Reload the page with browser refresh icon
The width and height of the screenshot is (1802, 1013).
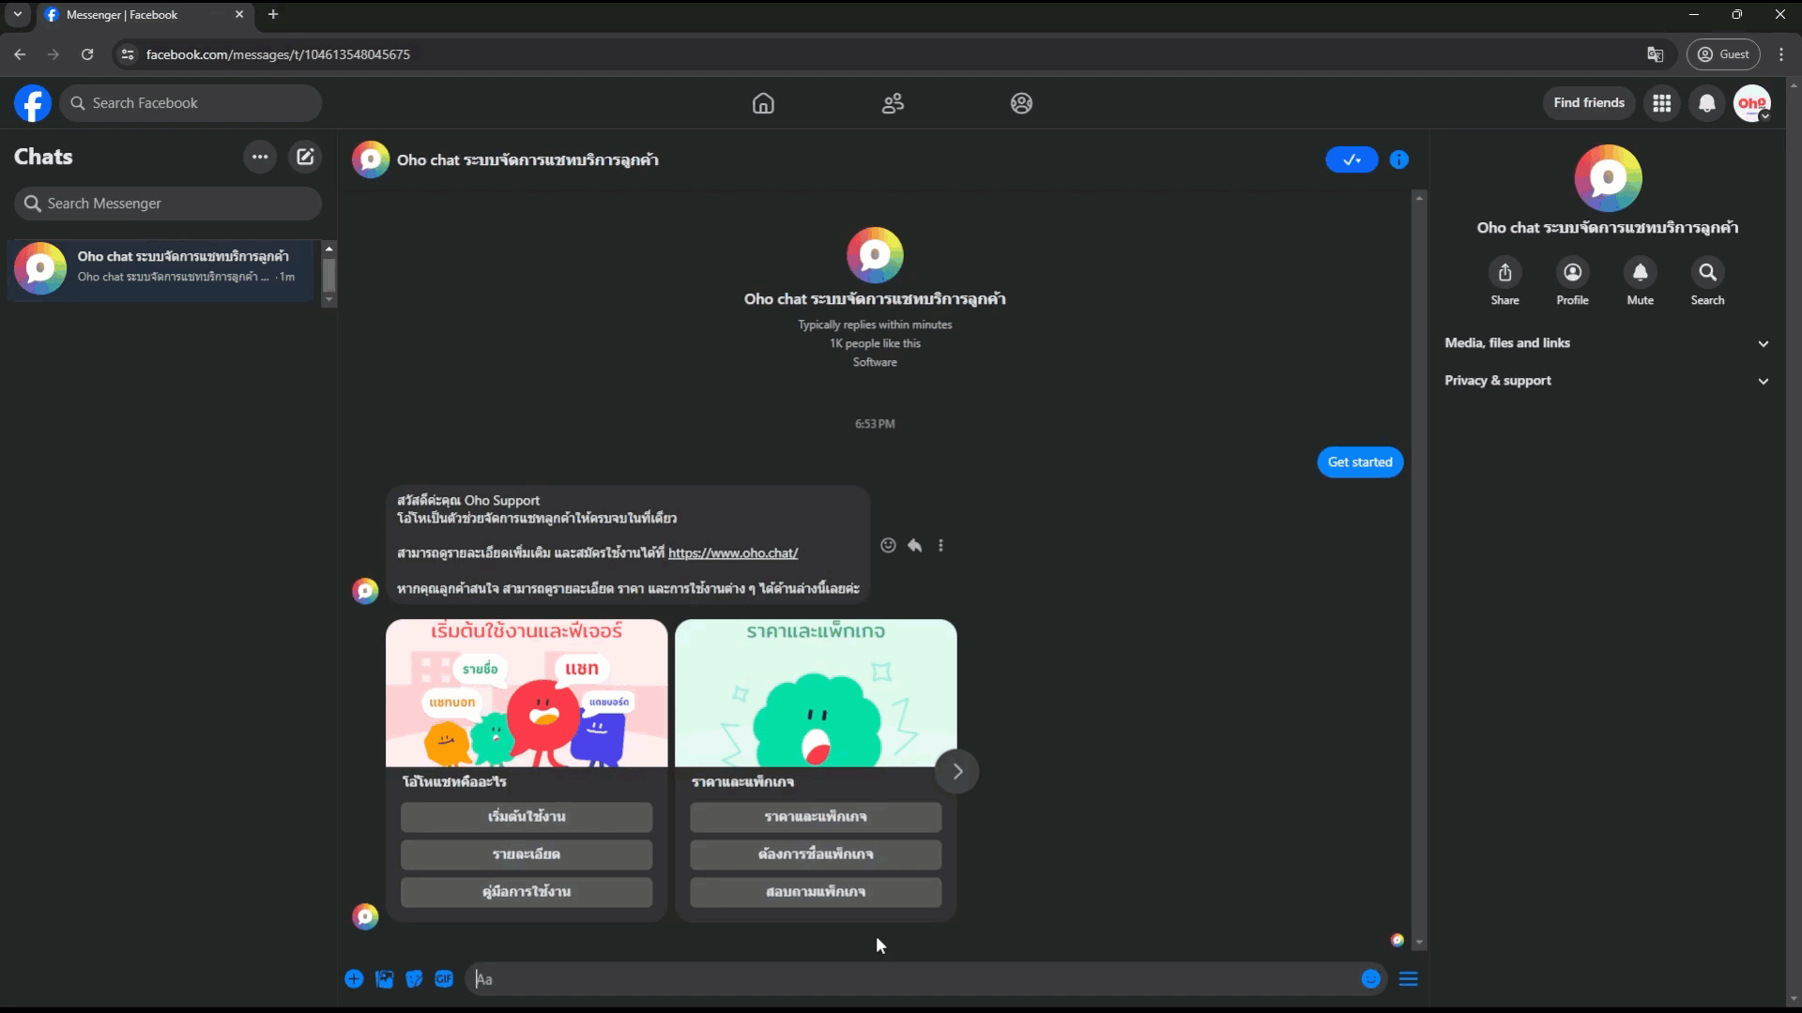87,54
